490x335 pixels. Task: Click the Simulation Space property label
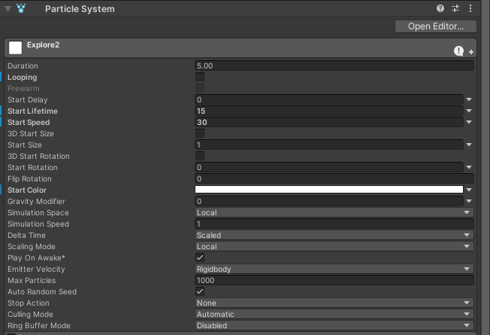[x=38, y=212]
